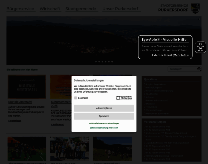
Task: Open the Parken in Purkersdorf quicklink
Action: [x=157, y=101]
